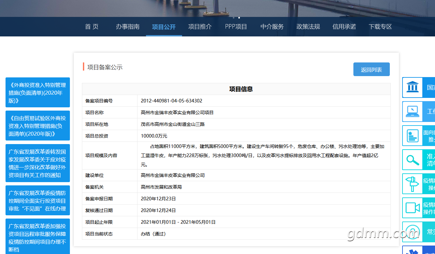
Task: Click the 项目起止年限 label cell
Action: [110, 222]
